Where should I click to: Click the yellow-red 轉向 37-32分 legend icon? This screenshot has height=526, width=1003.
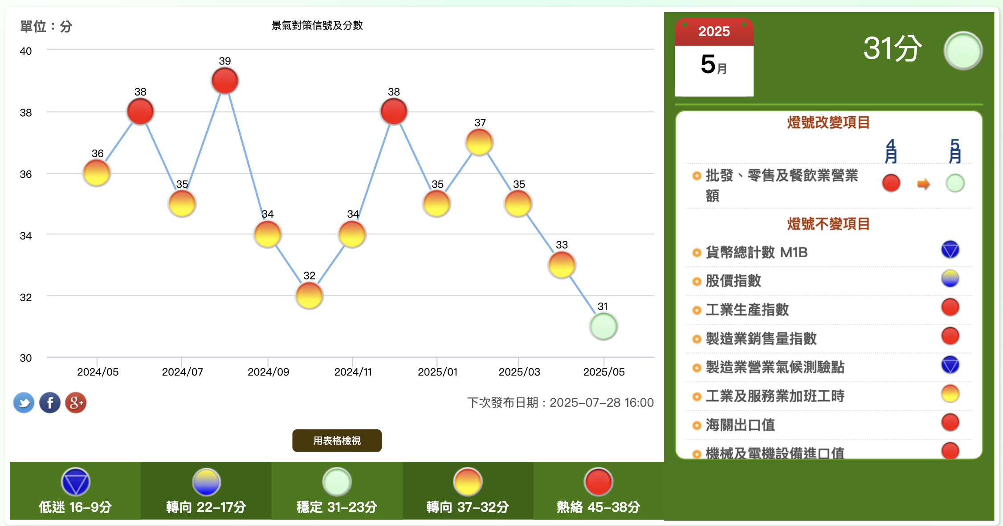[467, 482]
